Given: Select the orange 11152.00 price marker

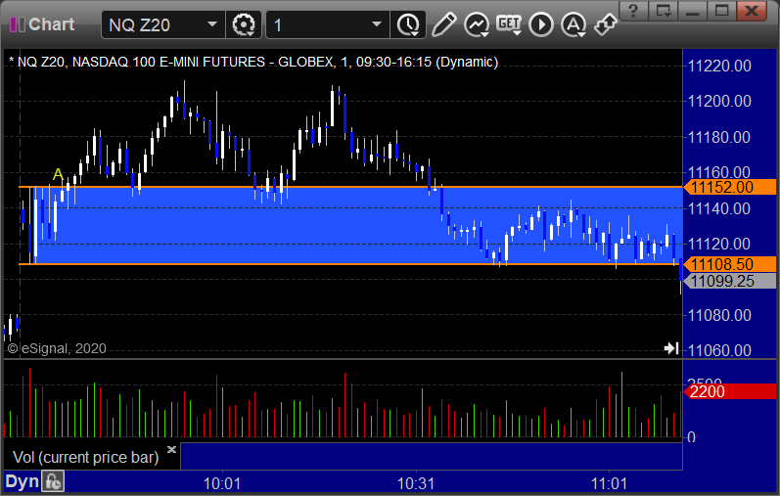Looking at the screenshot, I should [730, 188].
